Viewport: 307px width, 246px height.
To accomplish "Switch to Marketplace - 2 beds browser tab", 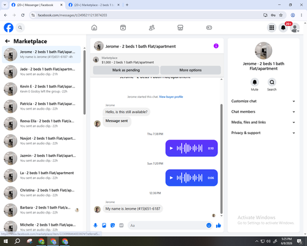I will pyautogui.click(x=94, y=5).
